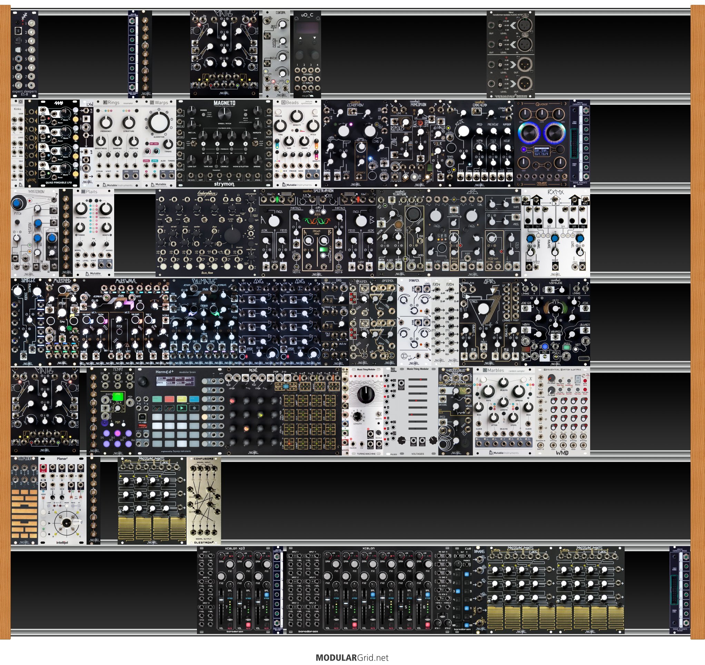The image size is (705, 665).
Task: Select the Olegtron Confusor2 module
Action: click(204, 501)
